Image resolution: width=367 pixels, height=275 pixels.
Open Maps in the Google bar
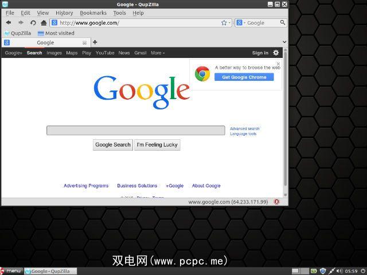[x=72, y=53]
